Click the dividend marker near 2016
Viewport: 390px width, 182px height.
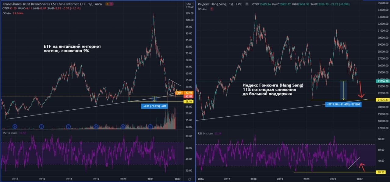click(x=14, y=126)
